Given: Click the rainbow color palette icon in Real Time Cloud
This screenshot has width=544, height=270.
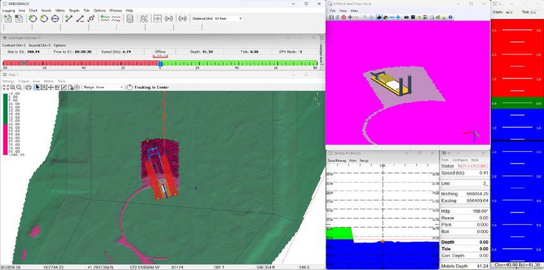Looking at the screenshot, I should (x=425, y=17).
